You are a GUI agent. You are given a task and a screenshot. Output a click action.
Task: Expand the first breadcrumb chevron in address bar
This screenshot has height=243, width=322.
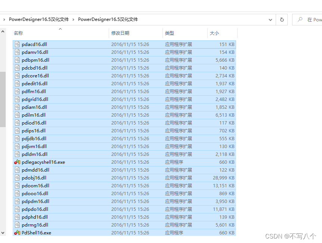[4, 19]
